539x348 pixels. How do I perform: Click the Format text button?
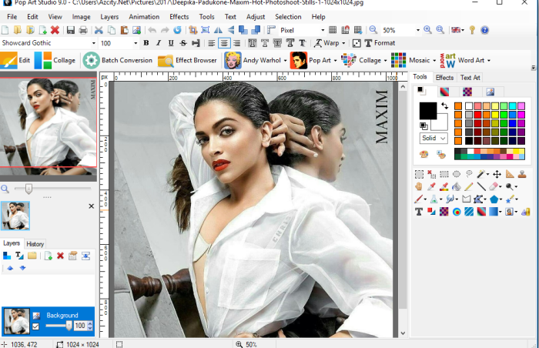click(x=380, y=43)
